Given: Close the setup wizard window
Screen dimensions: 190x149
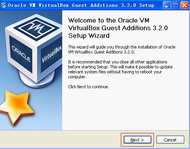Looking at the screenshot, I should click(x=184, y=5).
